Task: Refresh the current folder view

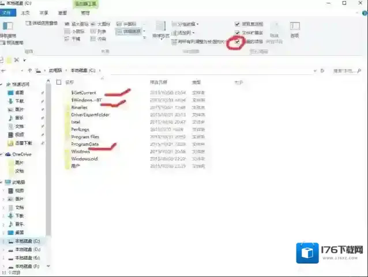Action: tap(322, 70)
